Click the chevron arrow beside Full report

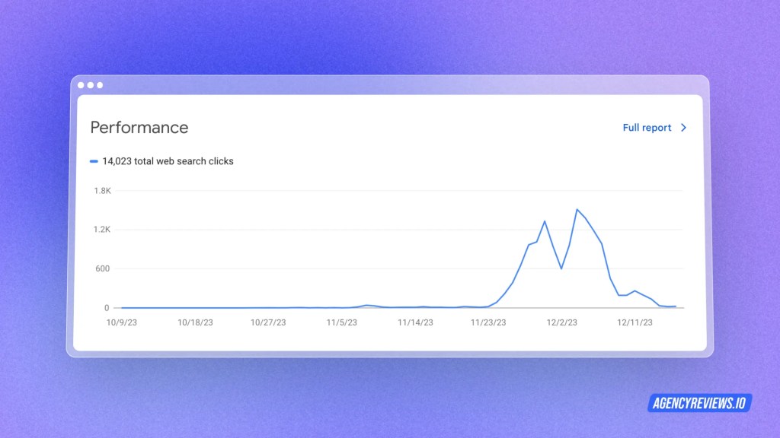(x=683, y=128)
